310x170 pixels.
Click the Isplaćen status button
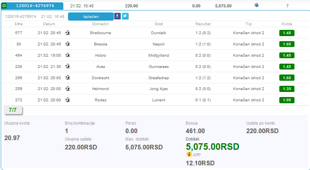coord(91,17)
